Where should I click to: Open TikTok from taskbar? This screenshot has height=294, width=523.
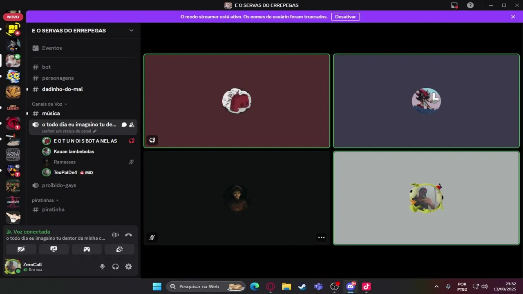[x=367, y=287]
